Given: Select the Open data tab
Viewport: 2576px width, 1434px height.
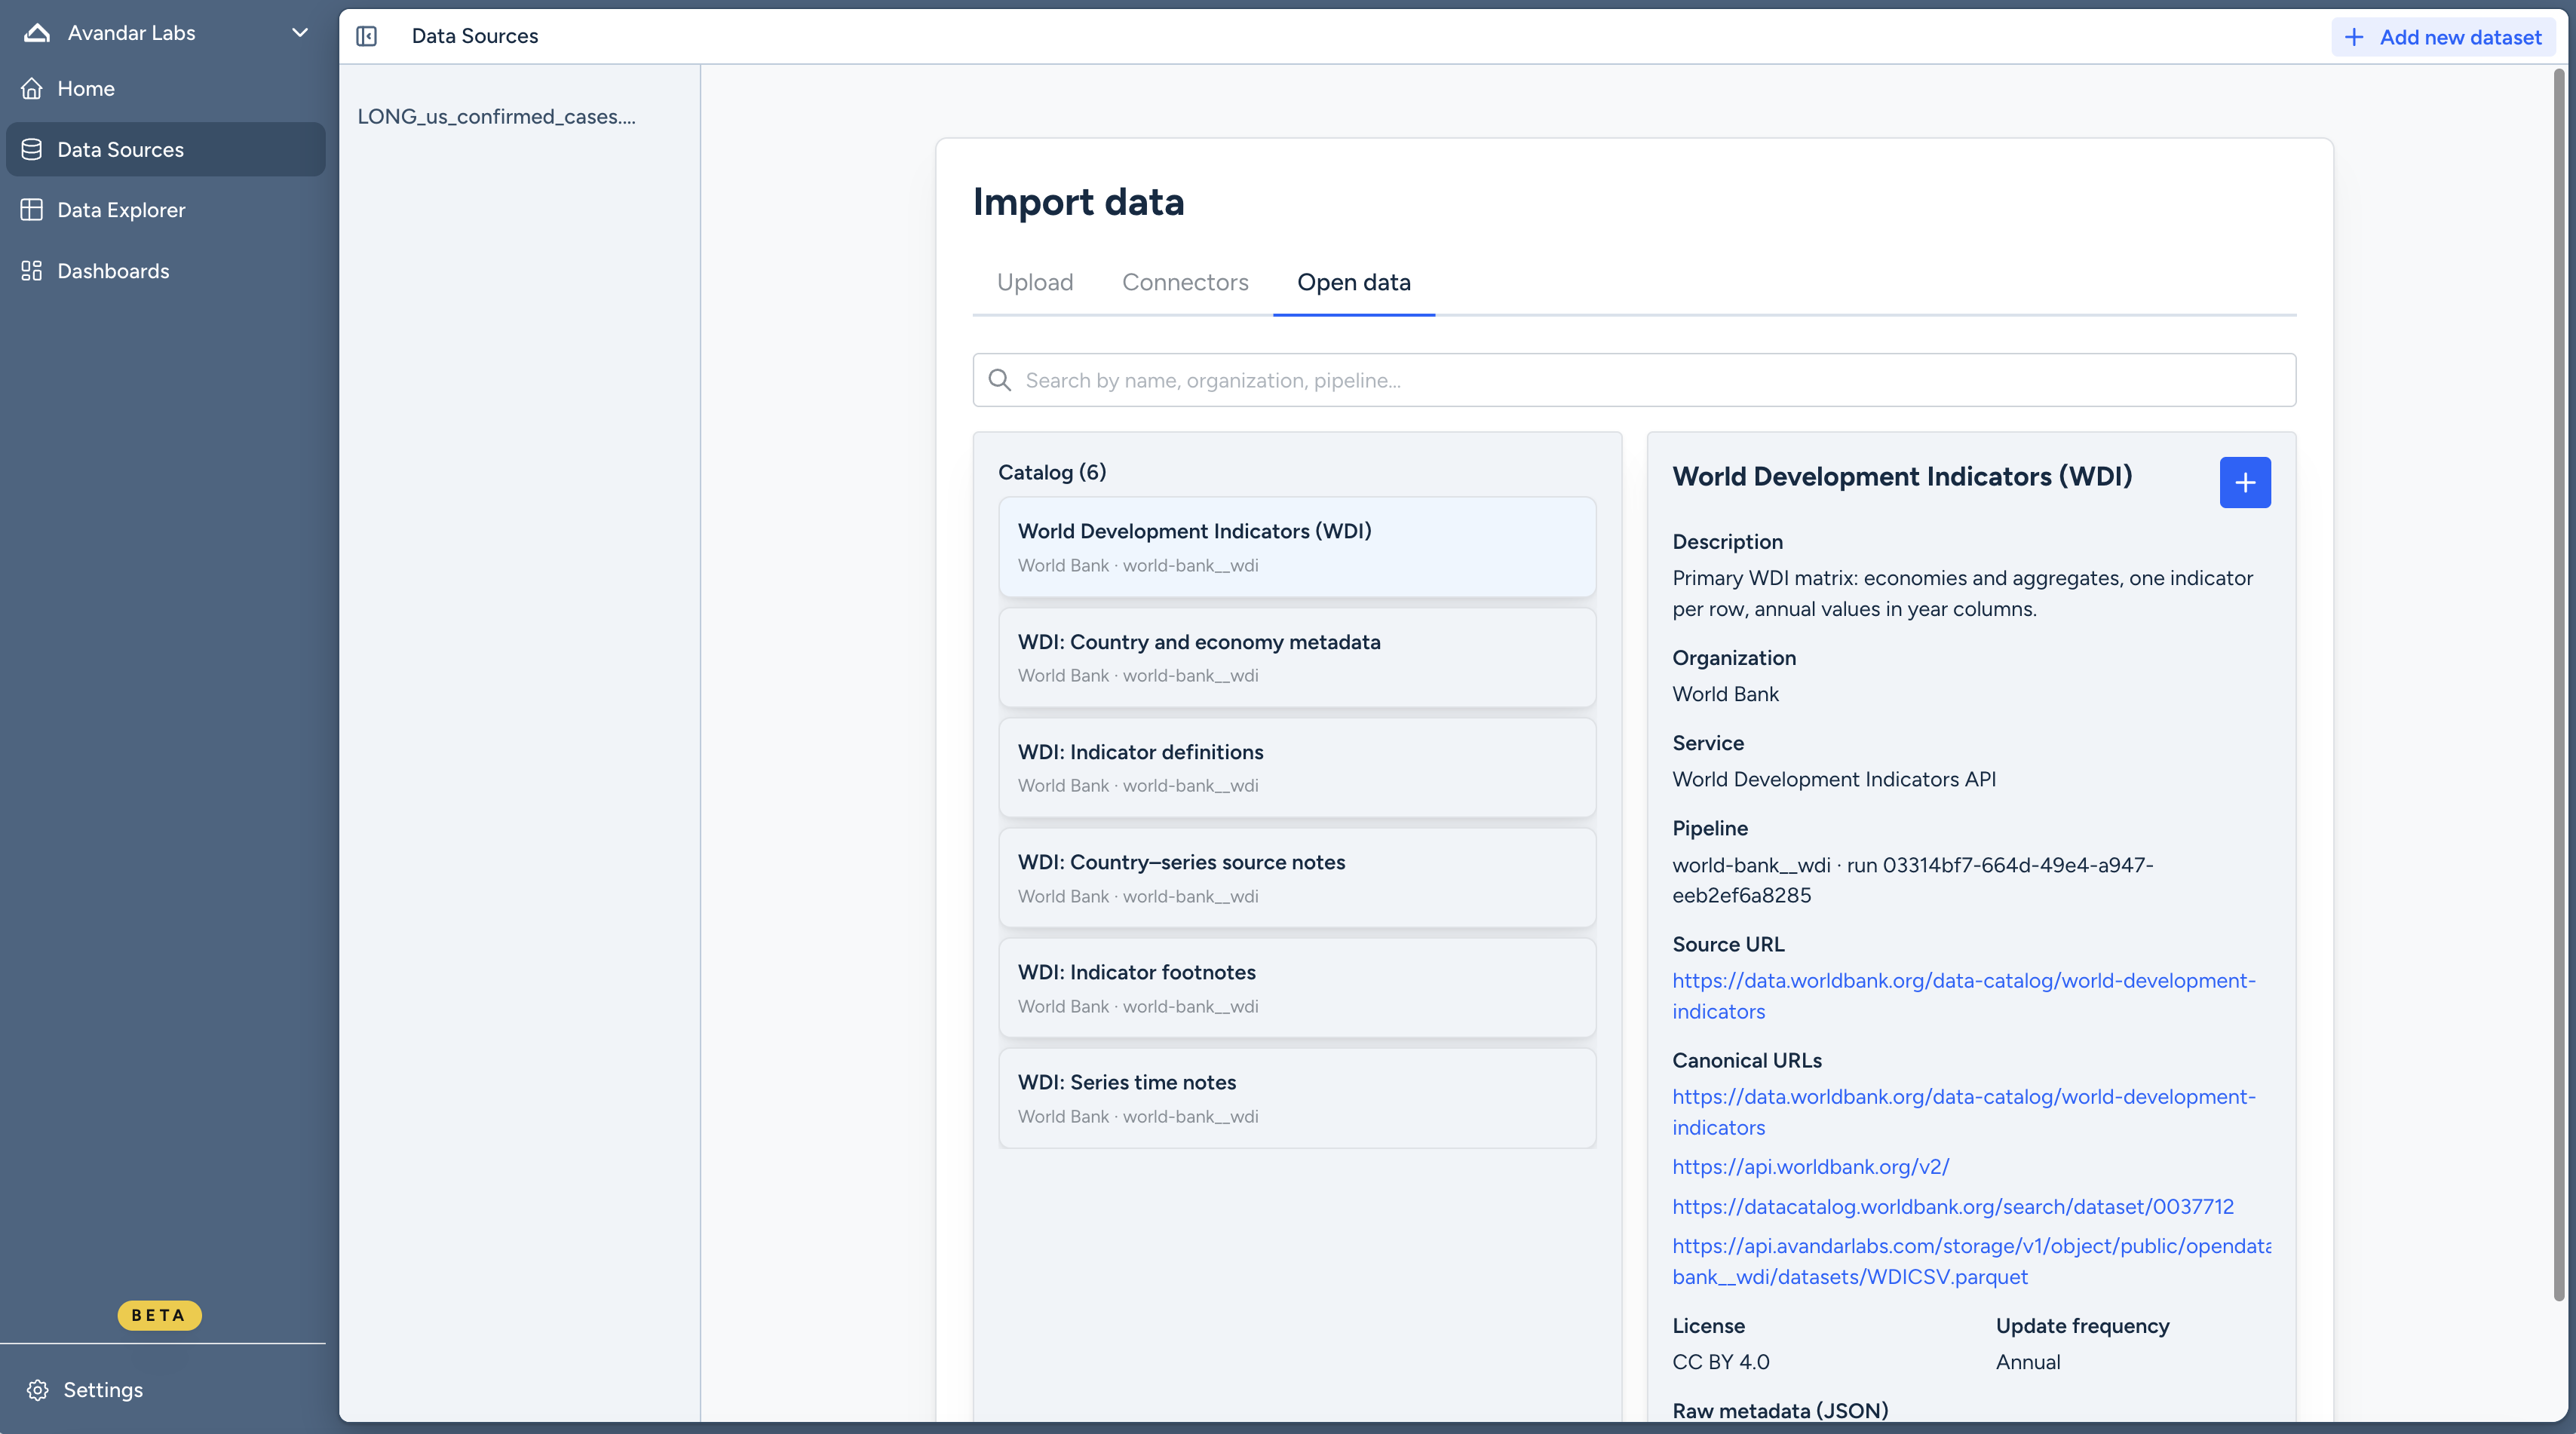Looking at the screenshot, I should click(x=1353, y=283).
